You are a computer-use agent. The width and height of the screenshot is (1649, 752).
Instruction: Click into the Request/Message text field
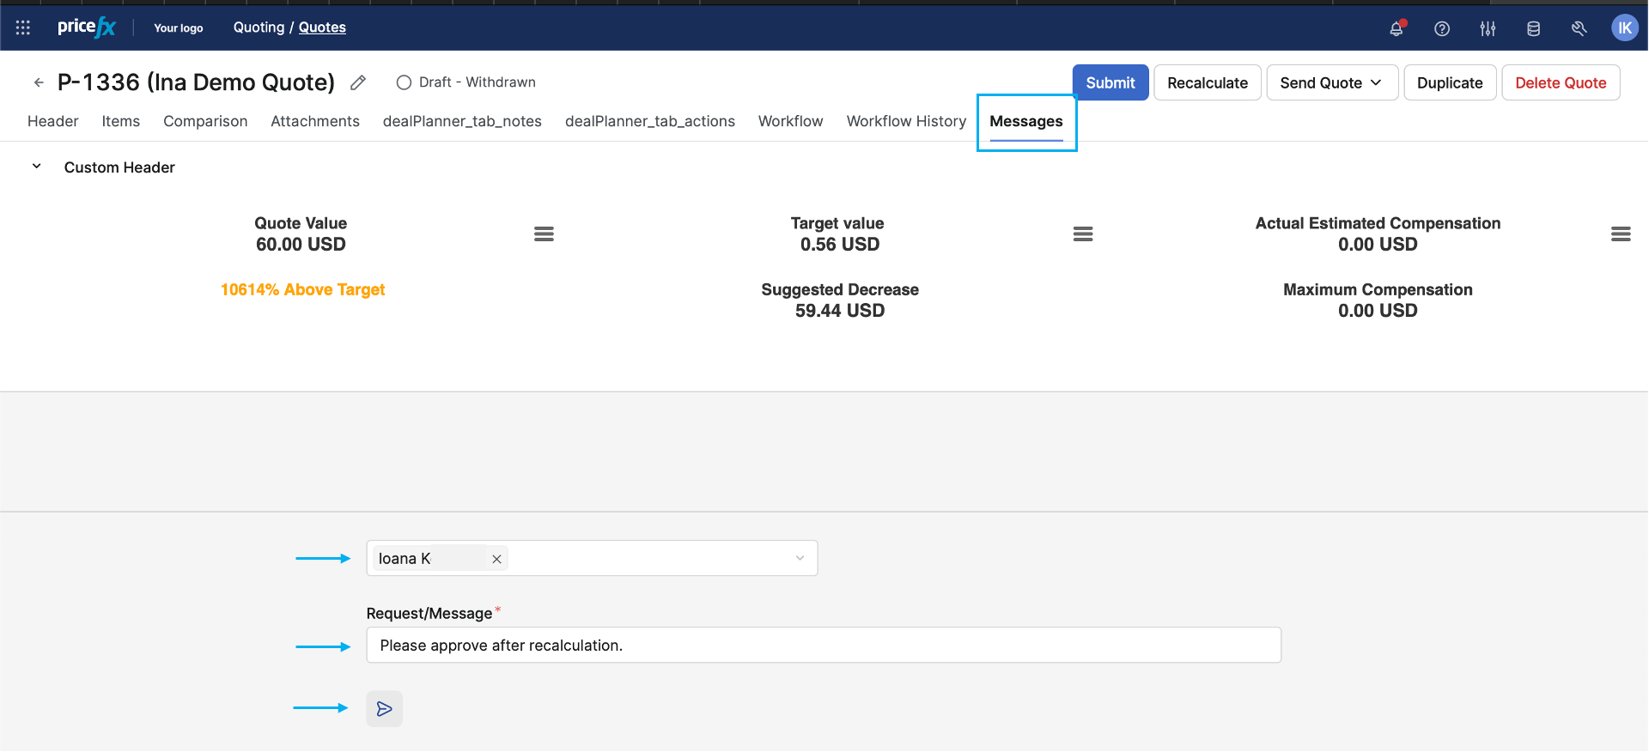pos(823,646)
